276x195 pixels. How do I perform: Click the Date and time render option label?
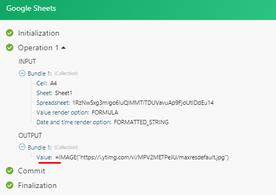click(x=74, y=122)
